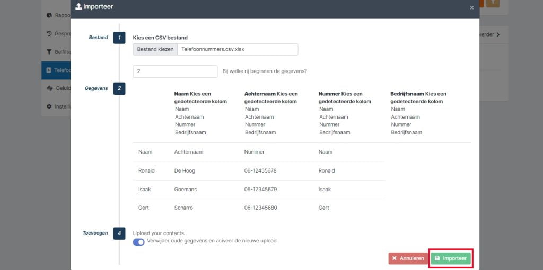Click the 'Scharro' table cell
The width and height of the screenshot is (543, 270).
183,208
